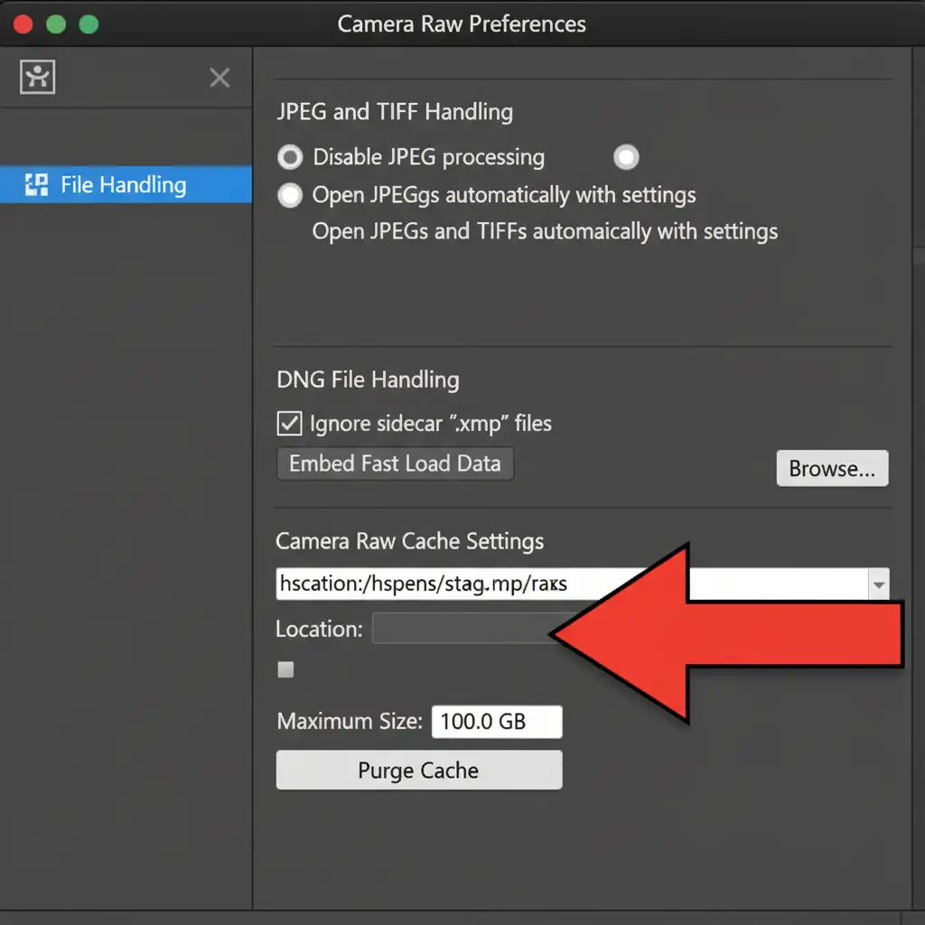Click the Browse... button
The image size is (925, 925).
pos(832,469)
